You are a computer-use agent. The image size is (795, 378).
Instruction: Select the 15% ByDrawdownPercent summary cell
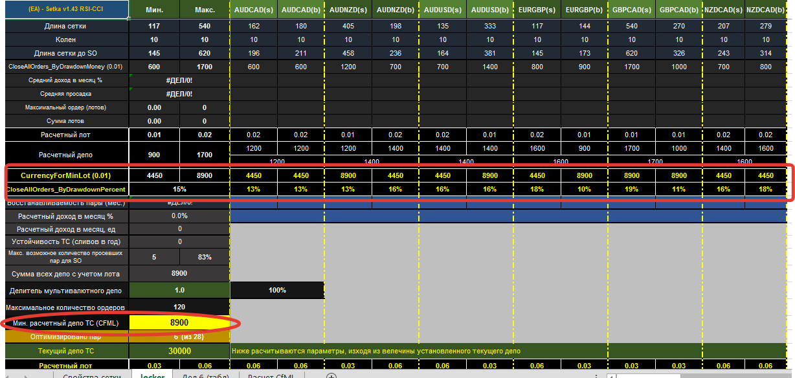coord(179,190)
